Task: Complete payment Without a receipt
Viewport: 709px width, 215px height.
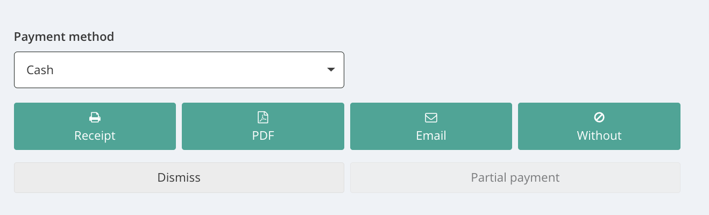Action: coord(599,126)
